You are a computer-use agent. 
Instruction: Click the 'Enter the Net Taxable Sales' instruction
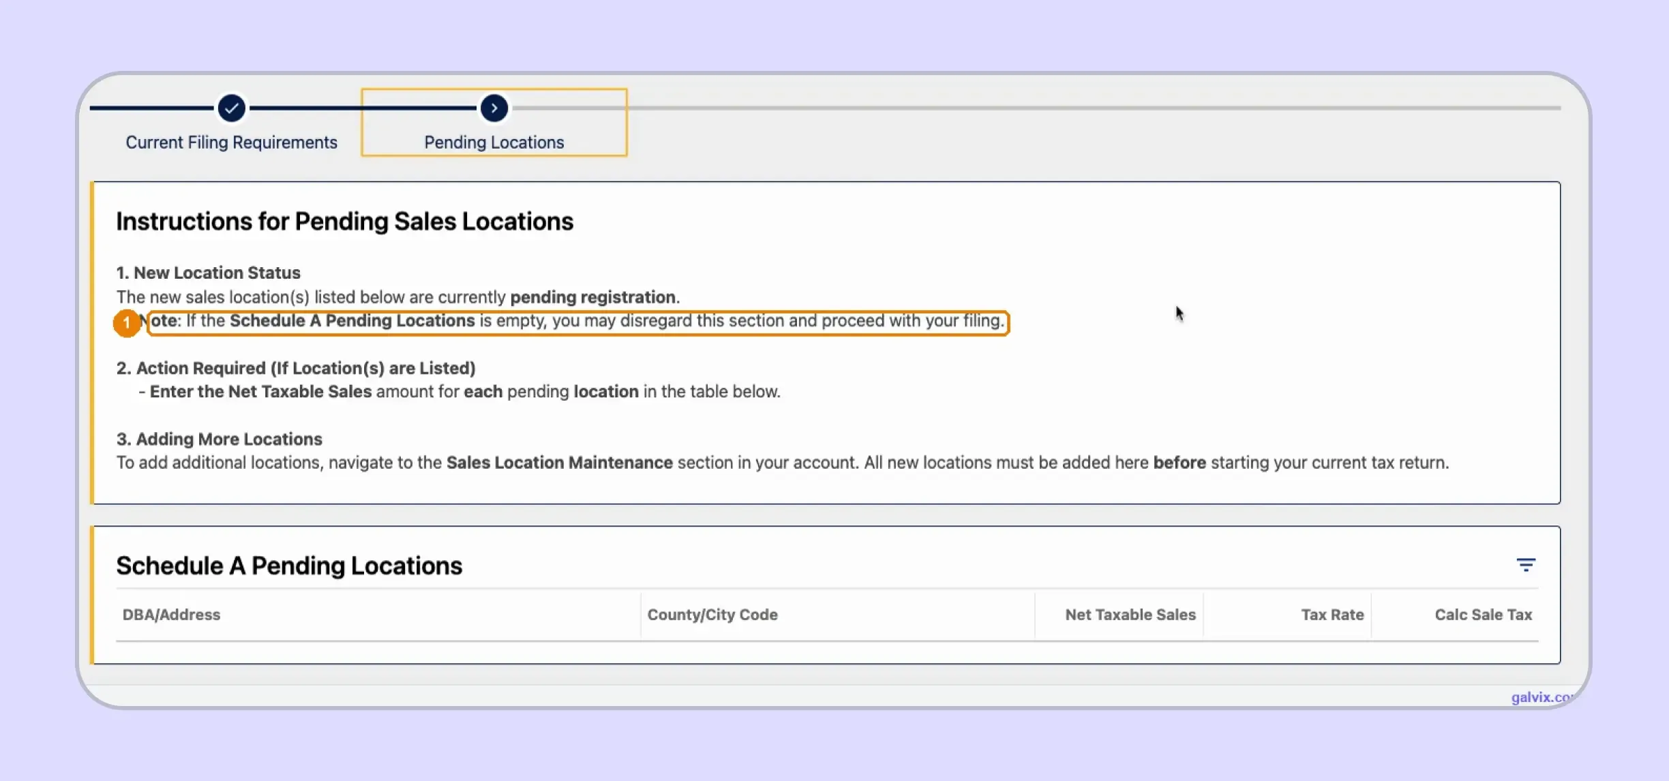point(260,392)
